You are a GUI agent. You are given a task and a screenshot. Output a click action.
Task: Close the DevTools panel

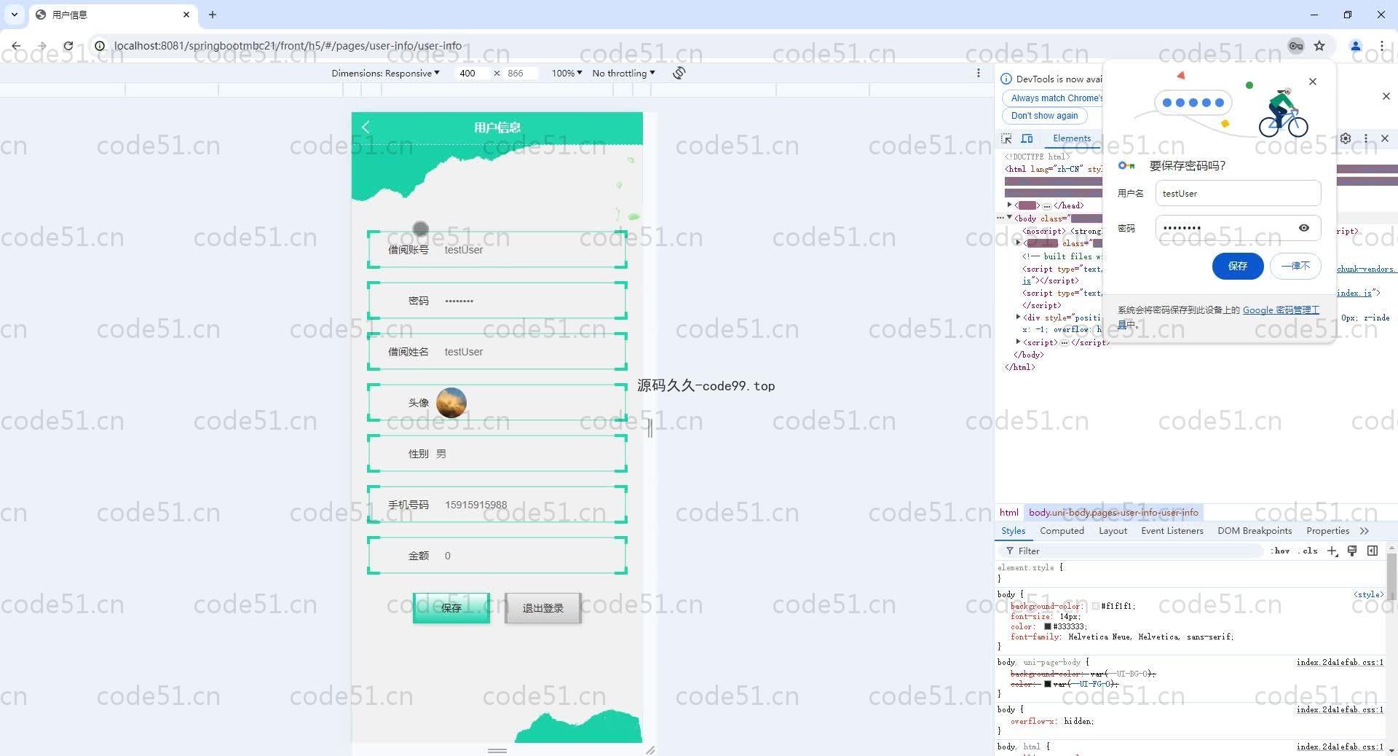tap(1385, 138)
